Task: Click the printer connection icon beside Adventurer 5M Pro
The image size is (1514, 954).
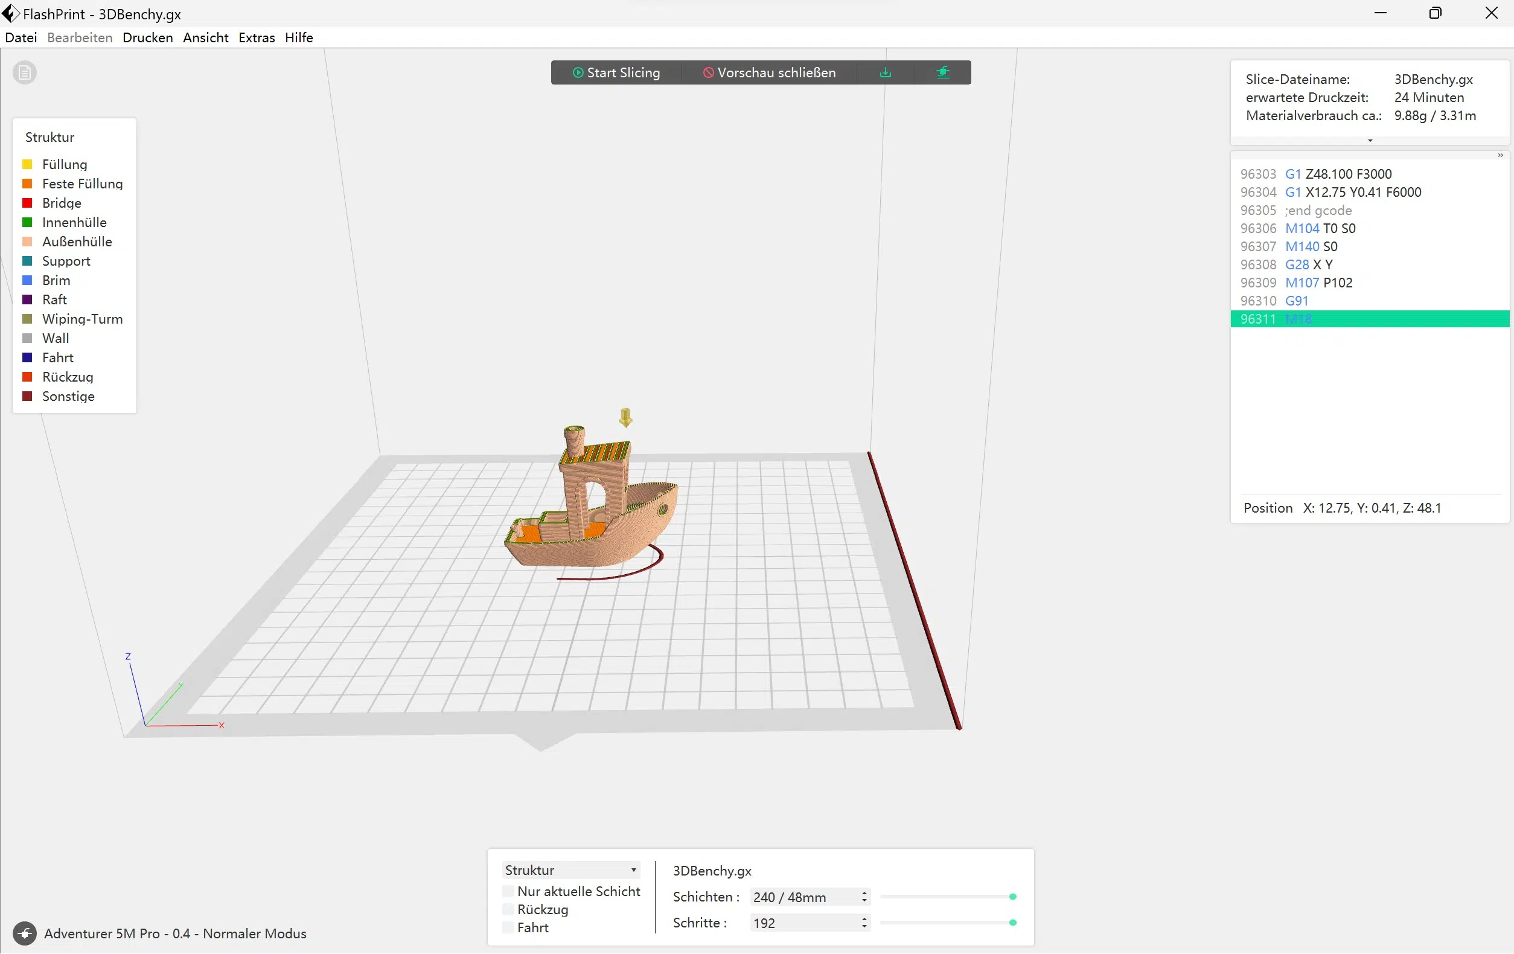Action: click(x=25, y=933)
